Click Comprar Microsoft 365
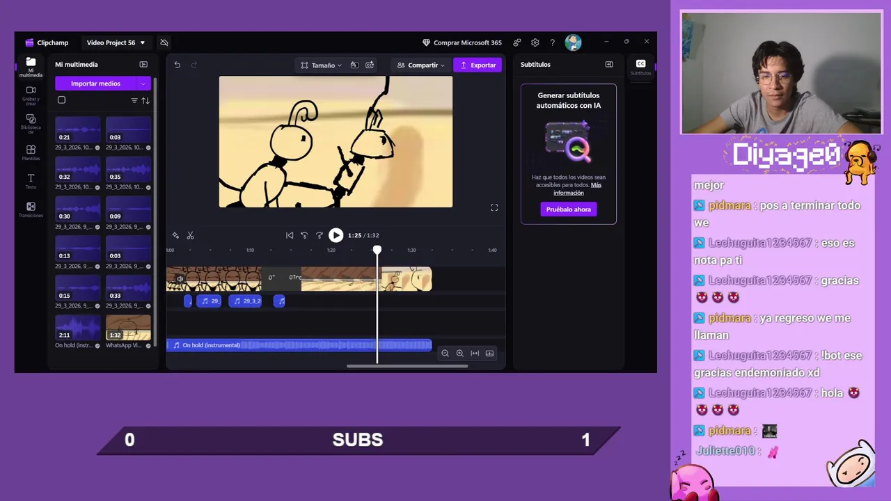This screenshot has height=501, width=891. (462, 42)
